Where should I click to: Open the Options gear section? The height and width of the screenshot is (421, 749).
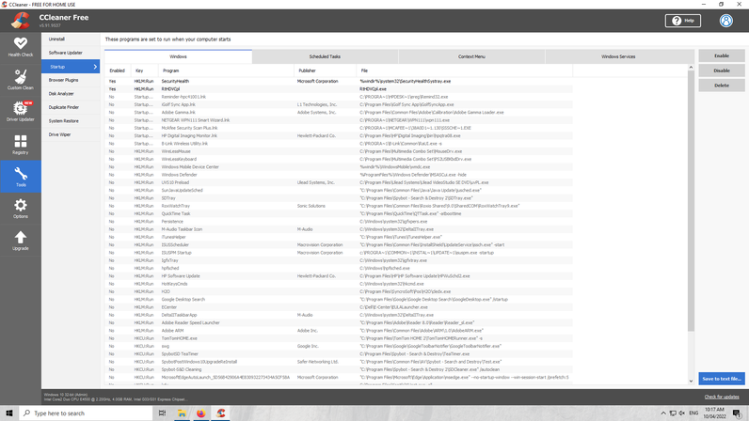(x=20, y=209)
